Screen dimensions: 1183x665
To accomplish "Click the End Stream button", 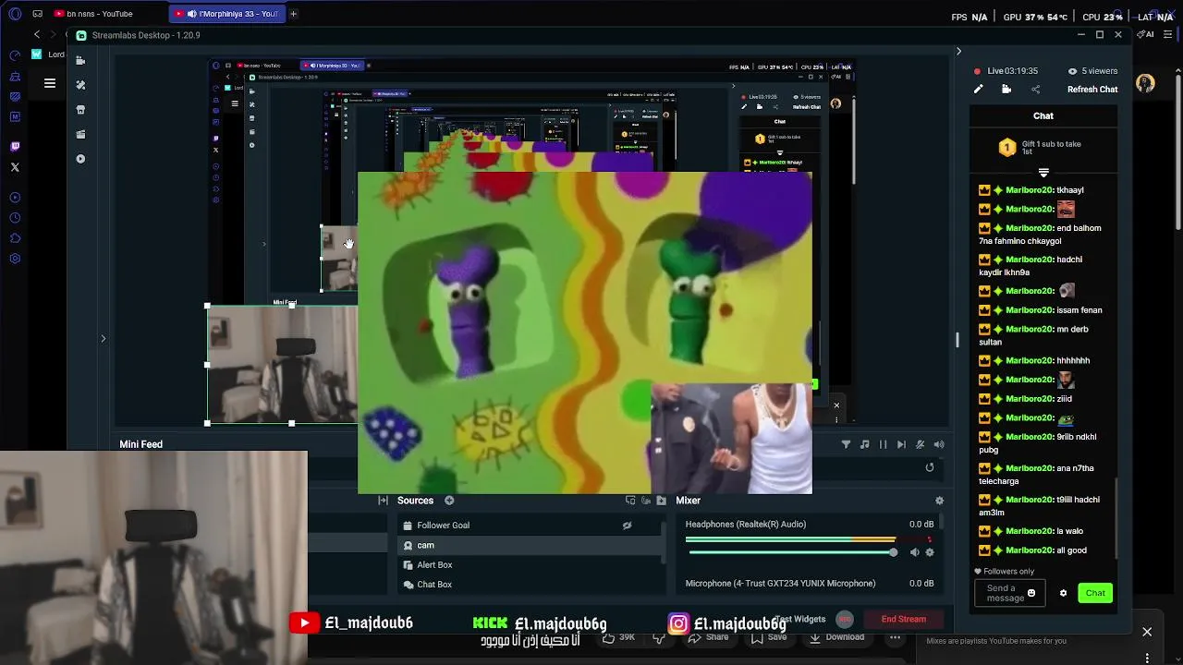I will [903, 619].
